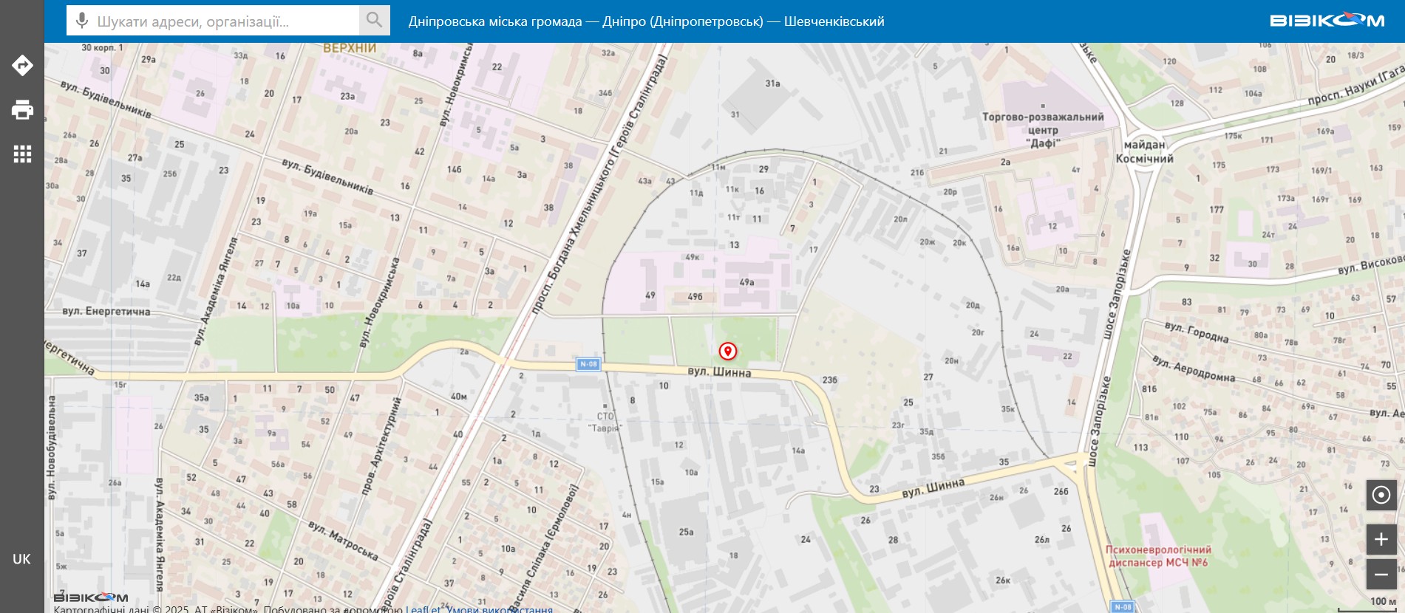The image size is (1405, 613).
Task: Click the вул. Городна street label
Action: tap(1197, 332)
